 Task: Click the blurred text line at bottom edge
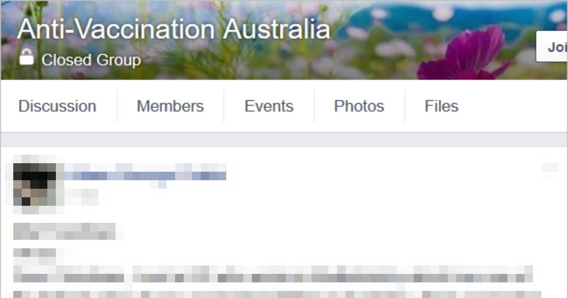[x=277, y=294]
